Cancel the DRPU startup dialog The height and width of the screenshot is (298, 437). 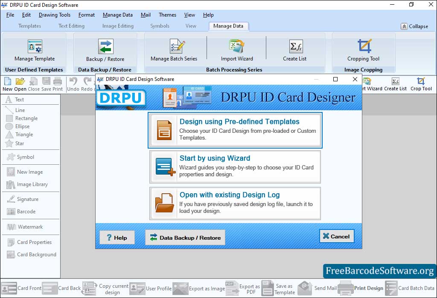pyautogui.click(x=337, y=236)
